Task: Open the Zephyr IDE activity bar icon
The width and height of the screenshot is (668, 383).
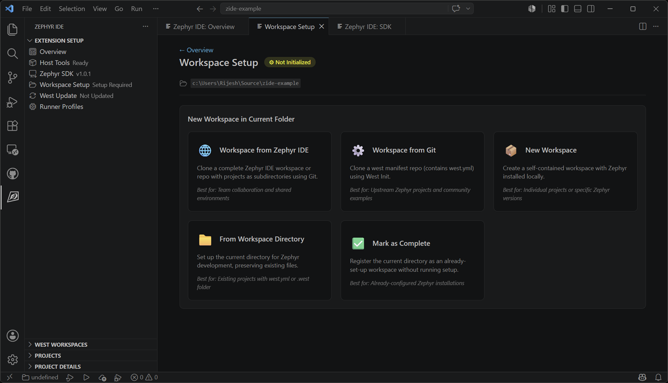Action: click(13, 197)
